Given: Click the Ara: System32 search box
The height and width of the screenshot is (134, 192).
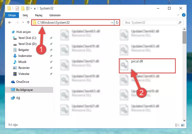Looking at the screenshot, I should click(153, 23).
